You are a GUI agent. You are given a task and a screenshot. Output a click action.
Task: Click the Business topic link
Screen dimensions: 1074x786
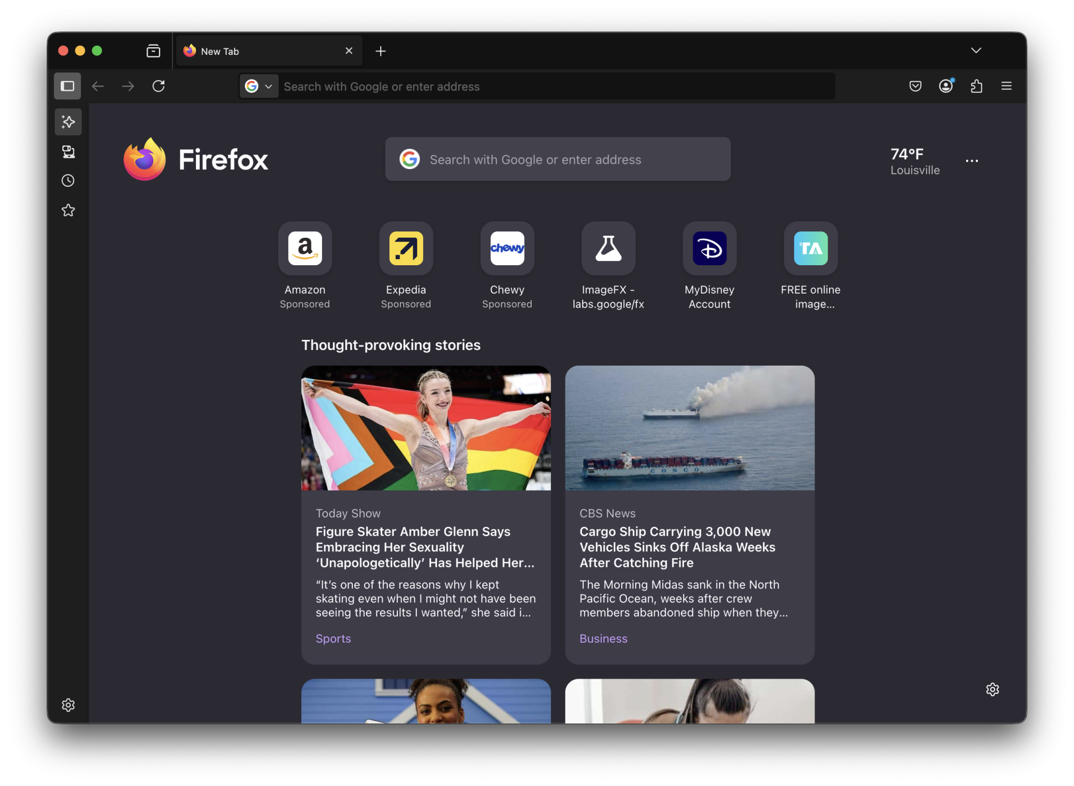pyautogui.click(x=603, y=638)
